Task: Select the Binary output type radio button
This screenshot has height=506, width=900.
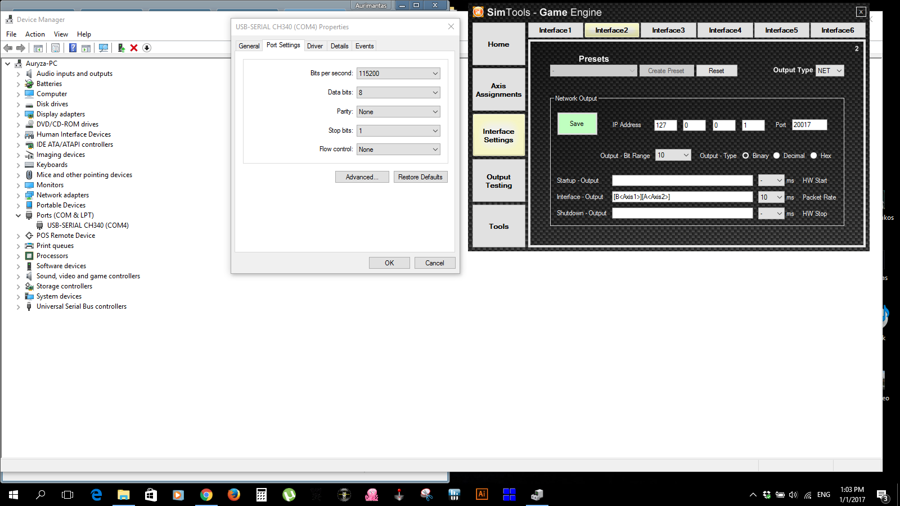Action: pos(746,156)
